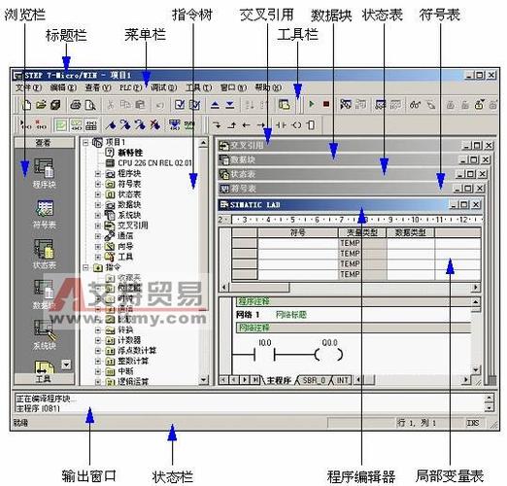Open the 文件(F) menu
Viewport: 507px width, 486px height.
[28, 87]
